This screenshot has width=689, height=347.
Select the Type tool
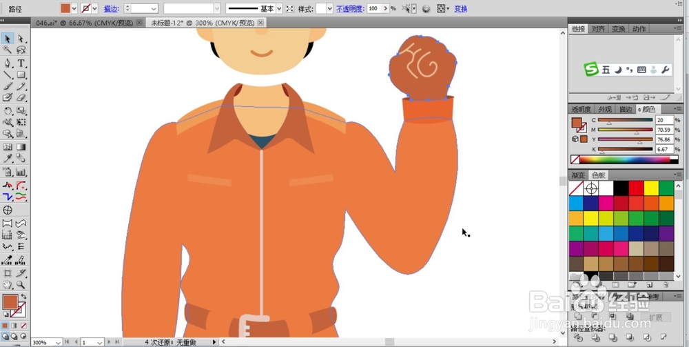click(x=21, y=63)
